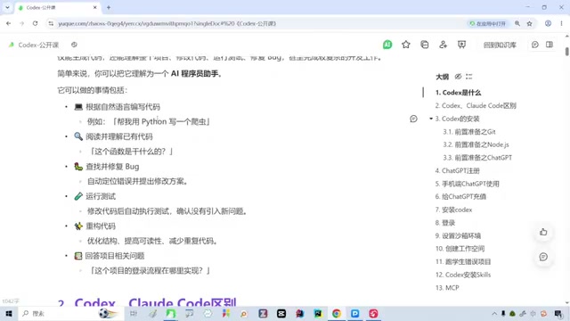The width and height of the screenshot is (570, 321).
Task: Open the Chrome three-dot menu
Action: pyautogui.click(x=561, y=23)
